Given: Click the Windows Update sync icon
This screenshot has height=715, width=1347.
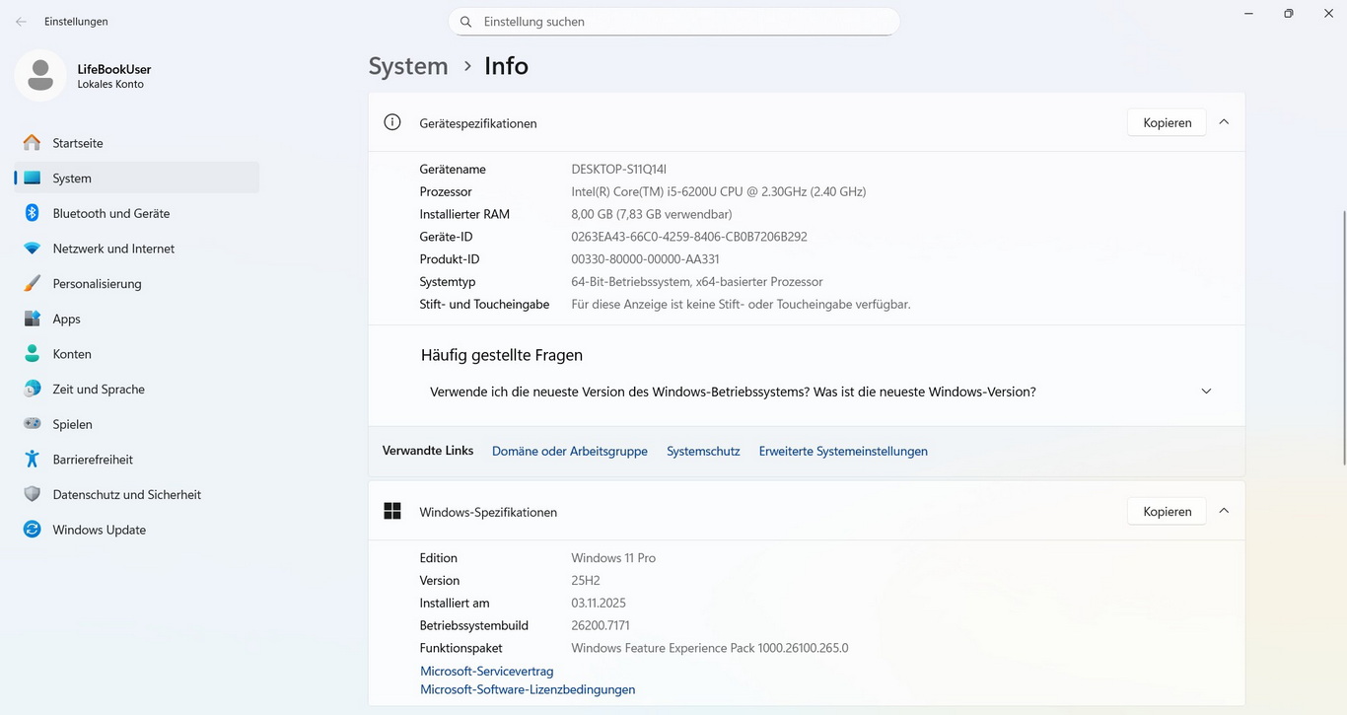Looking at the screenshot, I should point(33,530).
